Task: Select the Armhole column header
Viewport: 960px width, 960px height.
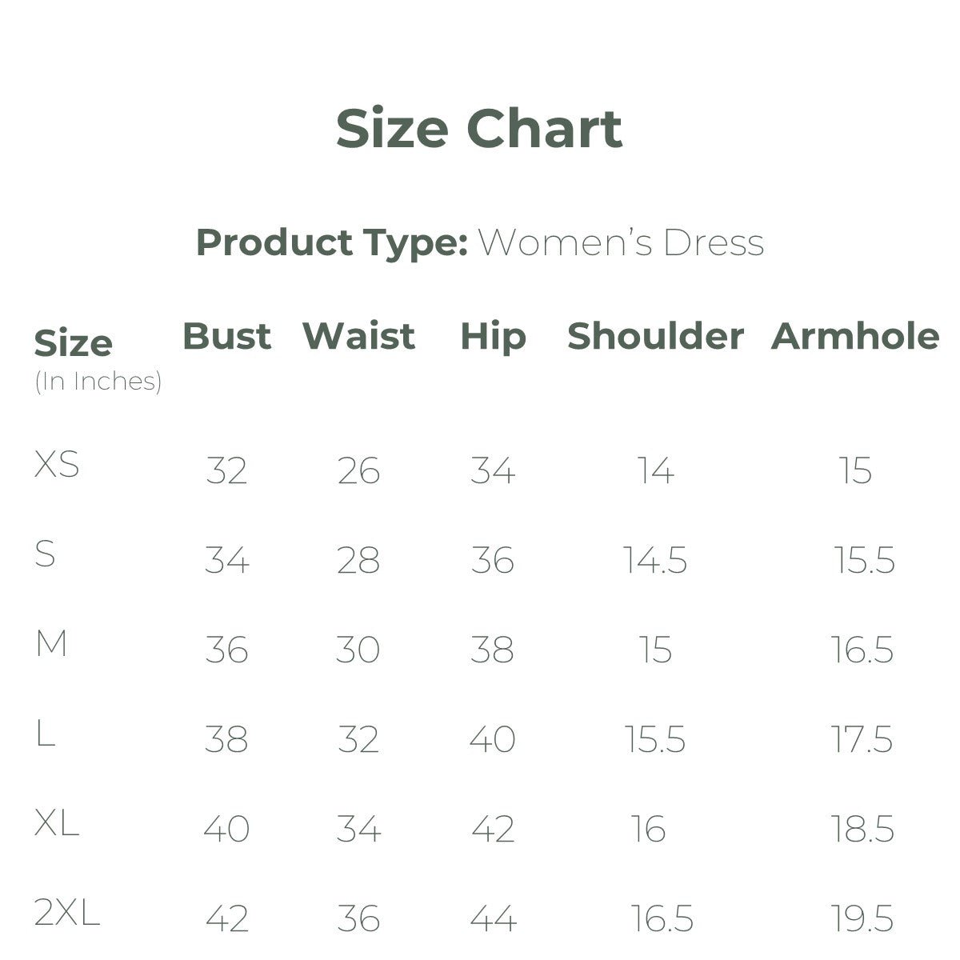Action: pos(854,336)
